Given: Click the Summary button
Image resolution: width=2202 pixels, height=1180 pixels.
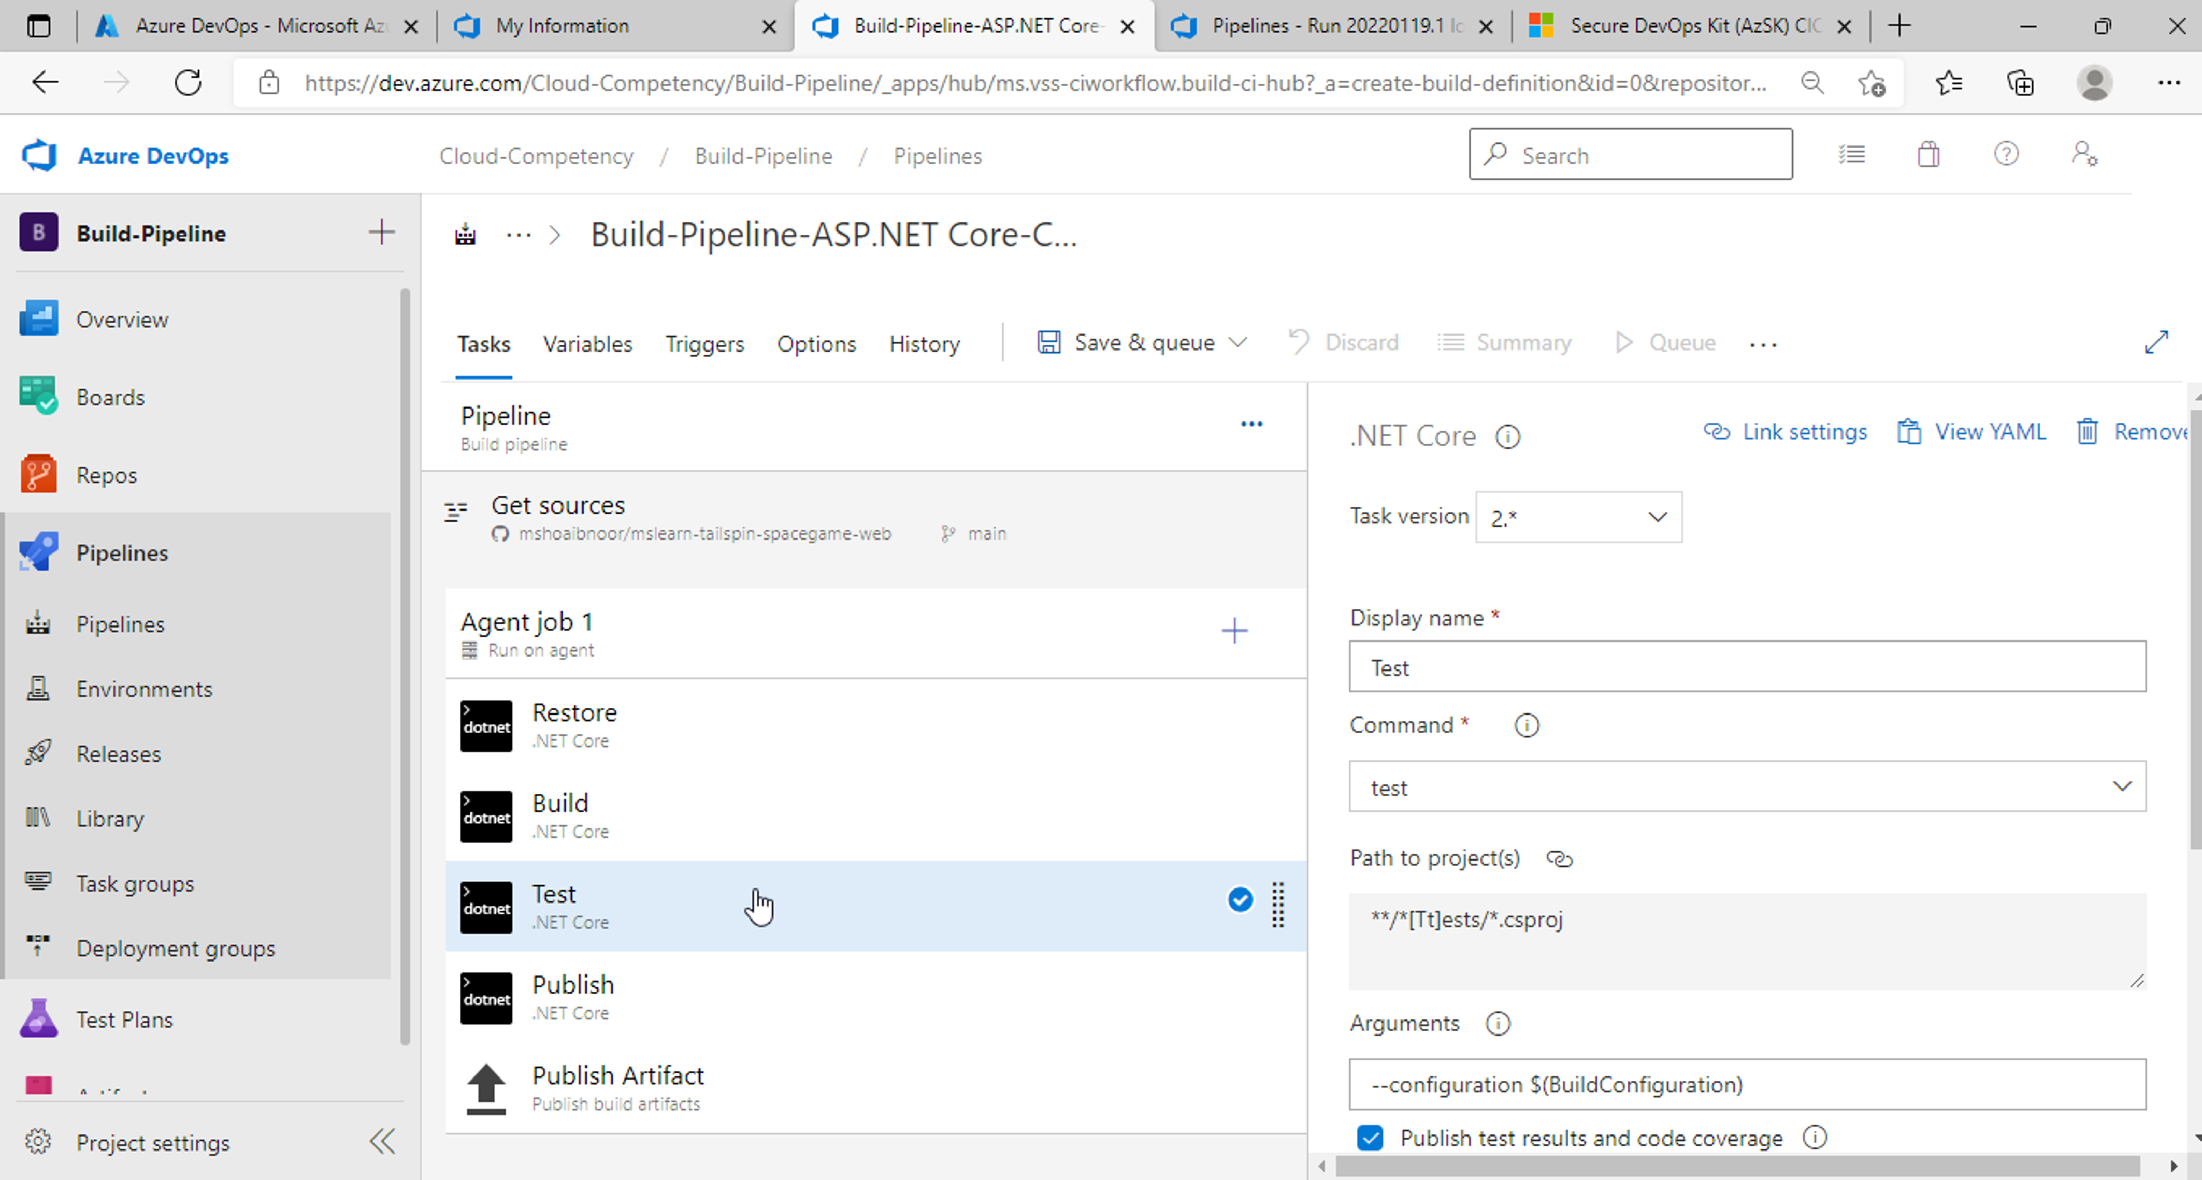Looking at the screenshot, I should (1504, 343).
